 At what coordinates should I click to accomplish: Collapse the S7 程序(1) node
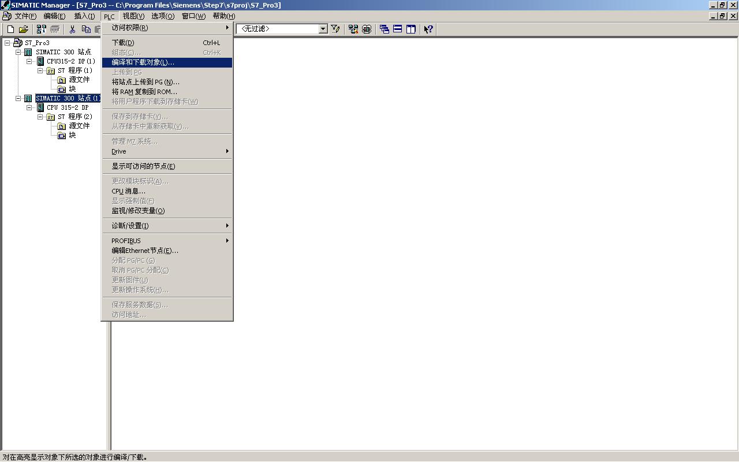tap(40, 70)
